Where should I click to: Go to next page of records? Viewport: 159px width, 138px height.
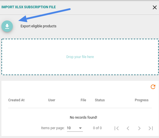pyautogui.click(x=139, y=128)
